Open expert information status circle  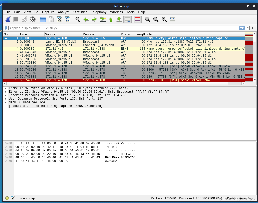coord(7,198)
